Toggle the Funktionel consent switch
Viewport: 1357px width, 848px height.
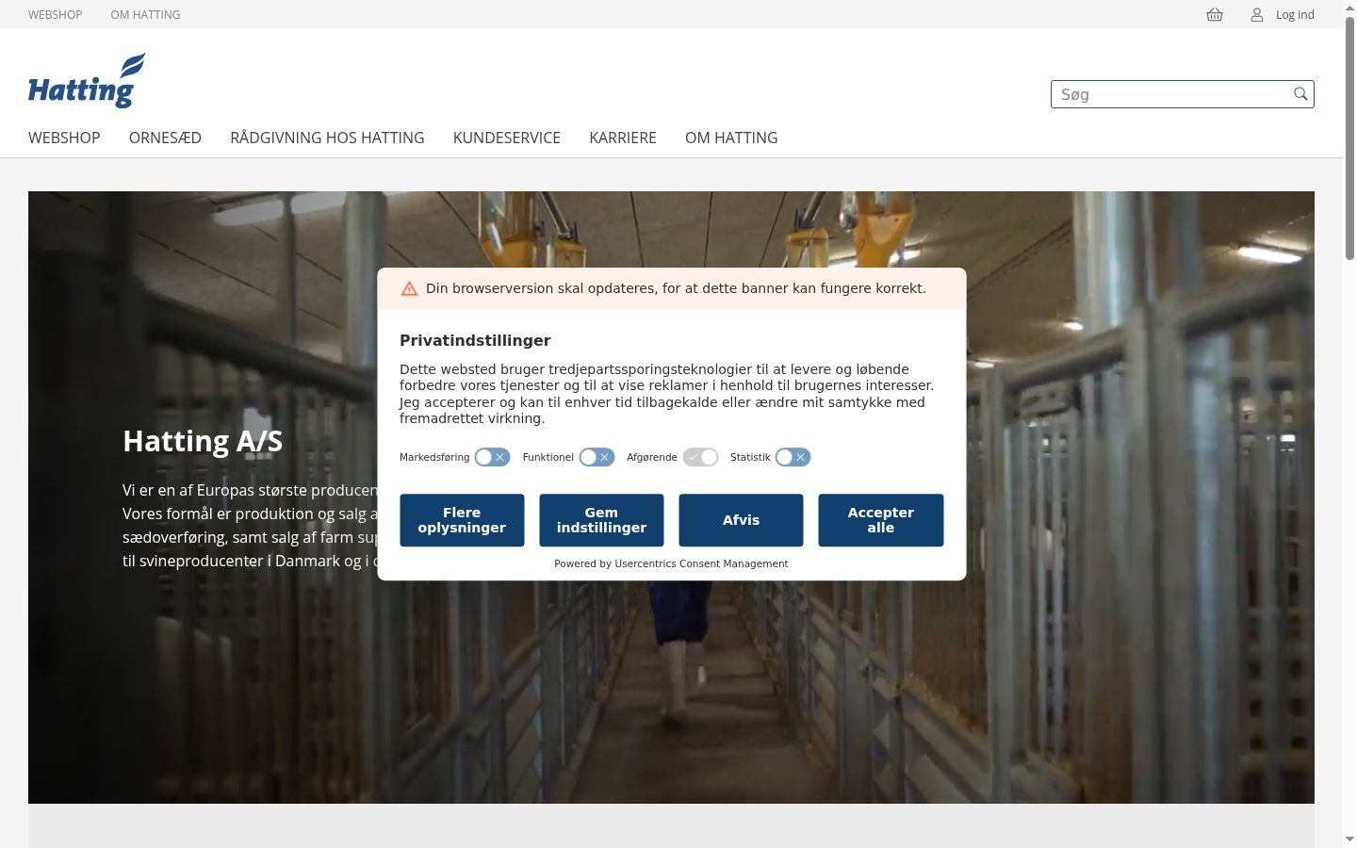click(597, 457)
